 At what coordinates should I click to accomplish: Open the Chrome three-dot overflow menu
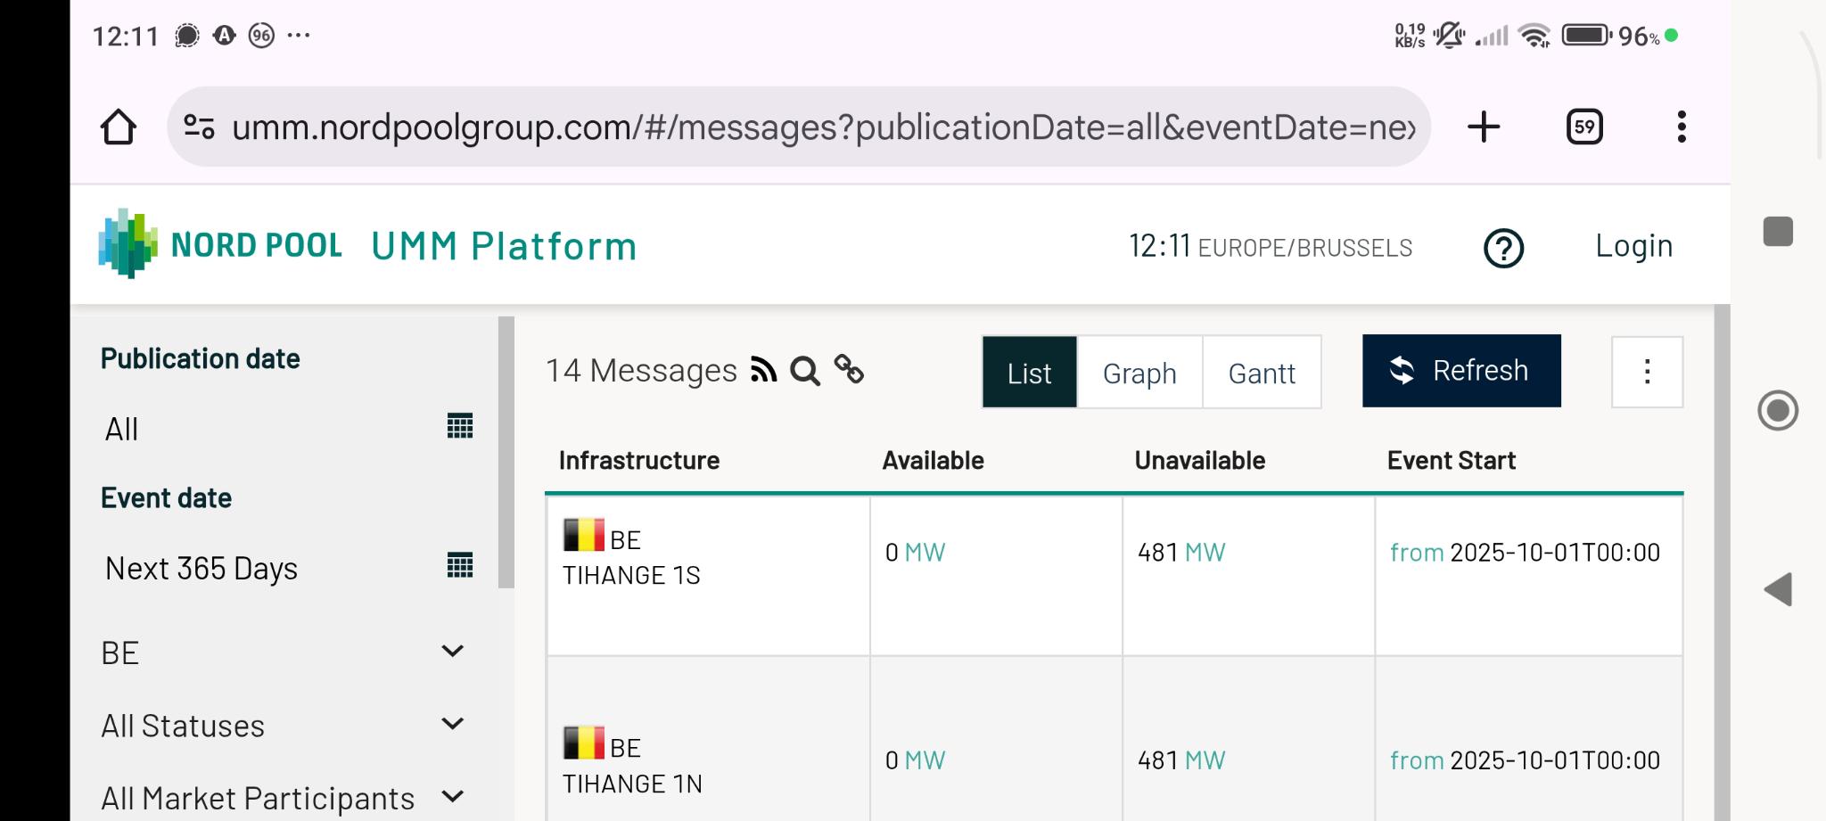pos(1682,127)
